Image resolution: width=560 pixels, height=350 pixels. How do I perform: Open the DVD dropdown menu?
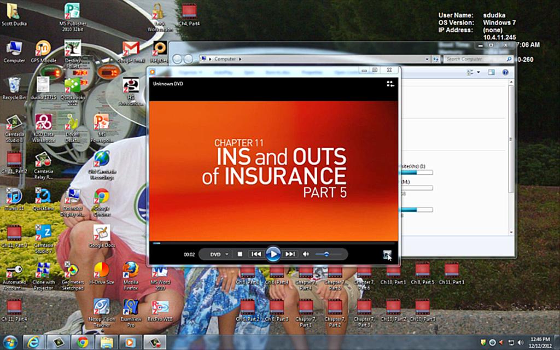tap(219, 254)
